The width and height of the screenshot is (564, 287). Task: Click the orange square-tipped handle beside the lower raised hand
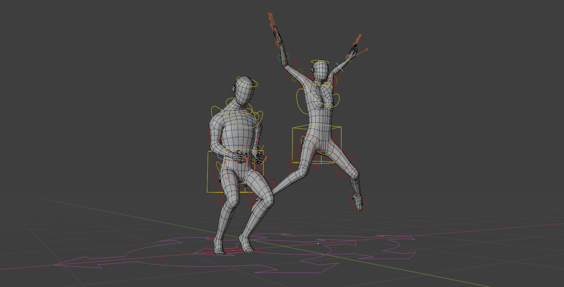tap(367, 49)
